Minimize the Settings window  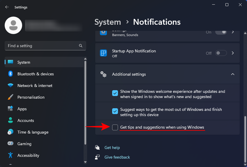[x=214, y=5]
